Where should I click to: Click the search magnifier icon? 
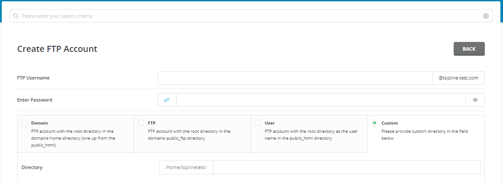[16, 16]
